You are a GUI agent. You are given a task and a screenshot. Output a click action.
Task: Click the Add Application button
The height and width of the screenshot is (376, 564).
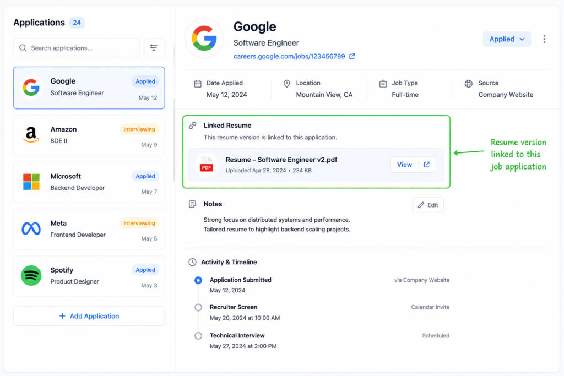tap(89, 316)
